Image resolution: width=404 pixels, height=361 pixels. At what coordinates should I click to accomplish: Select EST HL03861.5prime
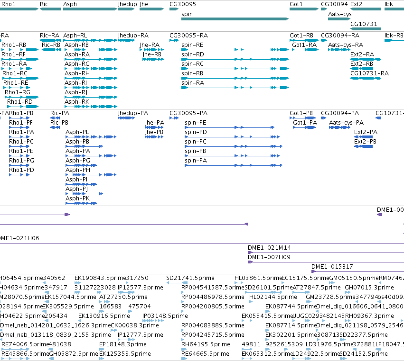point(258,278)
